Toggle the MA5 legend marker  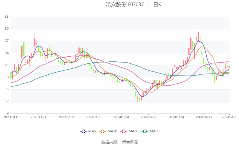click(84, 131)
